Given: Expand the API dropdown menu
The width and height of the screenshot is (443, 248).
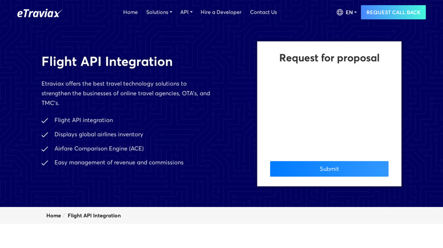Looking at the screenshot, I should [x=186, y=12].
